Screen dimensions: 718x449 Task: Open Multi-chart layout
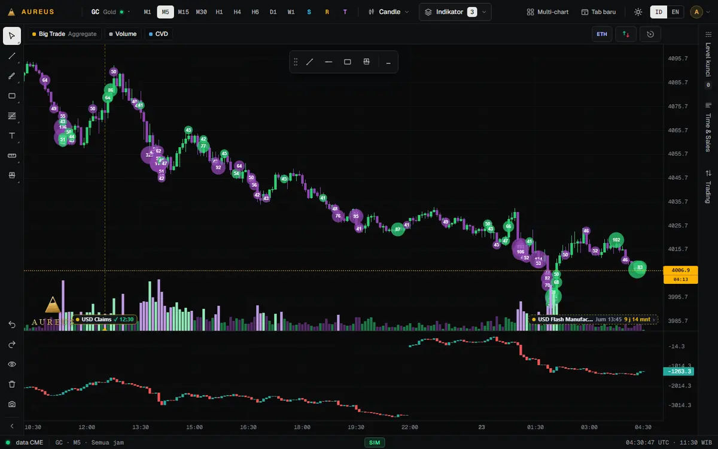tap(549, 12)
